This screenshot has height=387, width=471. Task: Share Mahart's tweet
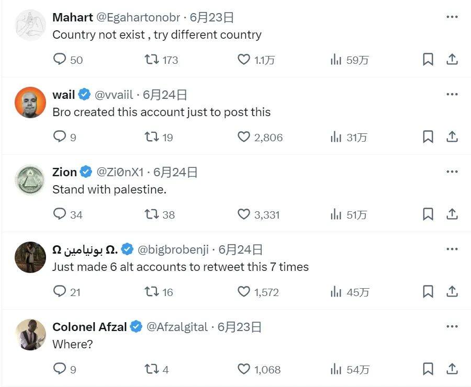tap(452, 60)
